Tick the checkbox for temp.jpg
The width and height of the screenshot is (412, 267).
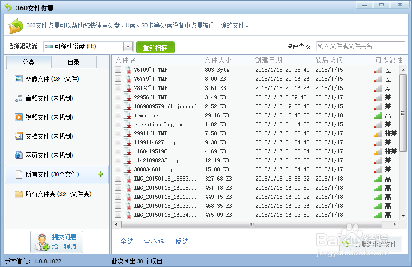coord(118,115)
